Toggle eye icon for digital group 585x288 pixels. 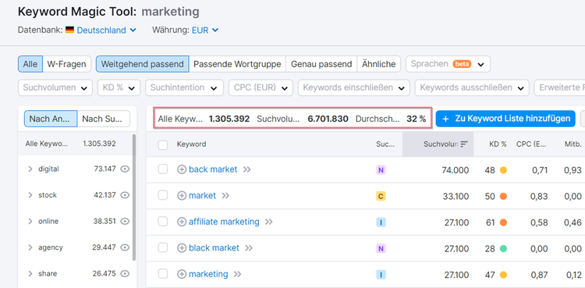(x=125, y=169)
